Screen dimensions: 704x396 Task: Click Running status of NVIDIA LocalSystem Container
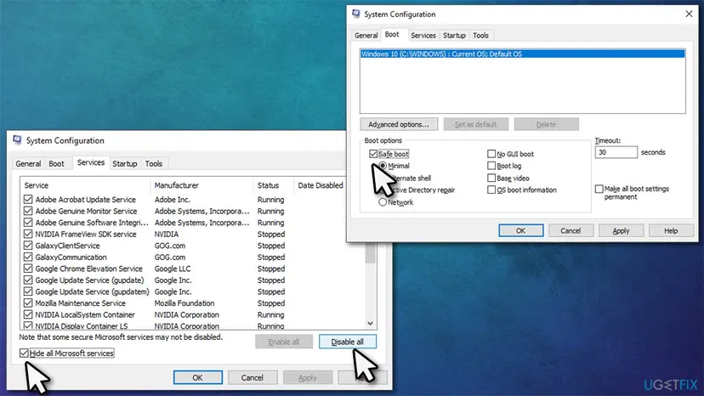[270, 314]
